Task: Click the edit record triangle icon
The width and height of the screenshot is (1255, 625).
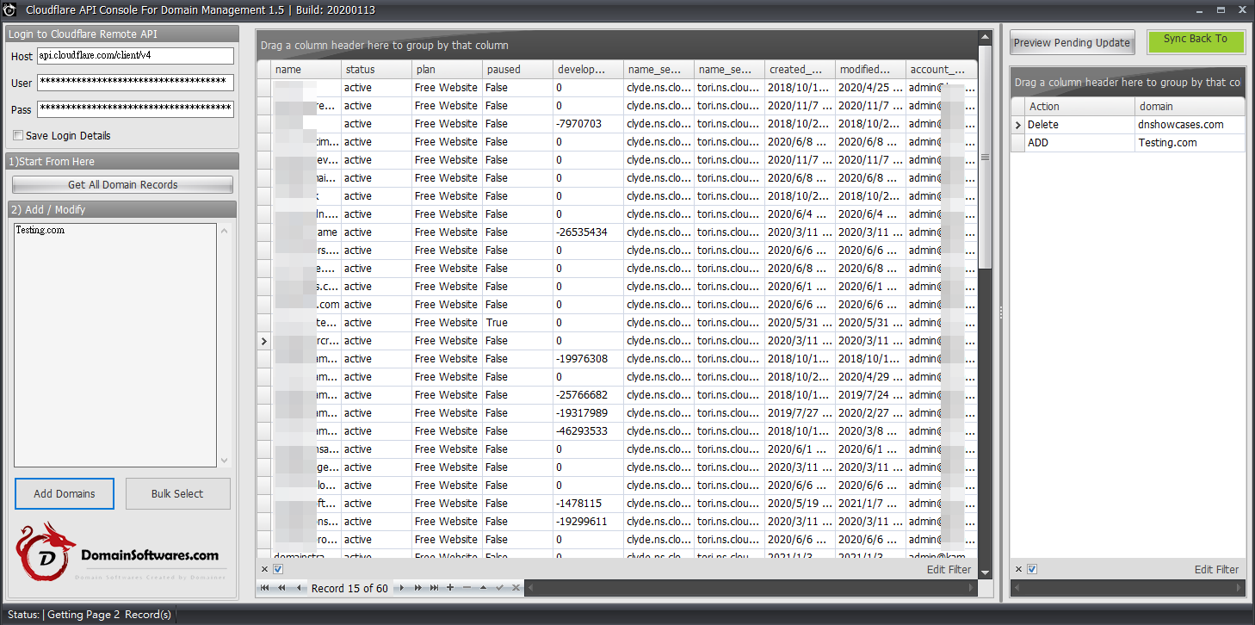Action: tap(483, 588)
